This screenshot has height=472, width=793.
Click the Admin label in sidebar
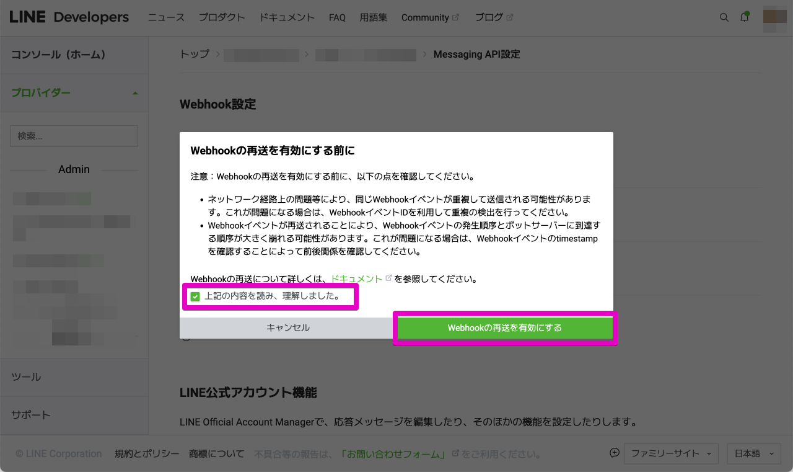pyautogui.click(x=74, y=169)
